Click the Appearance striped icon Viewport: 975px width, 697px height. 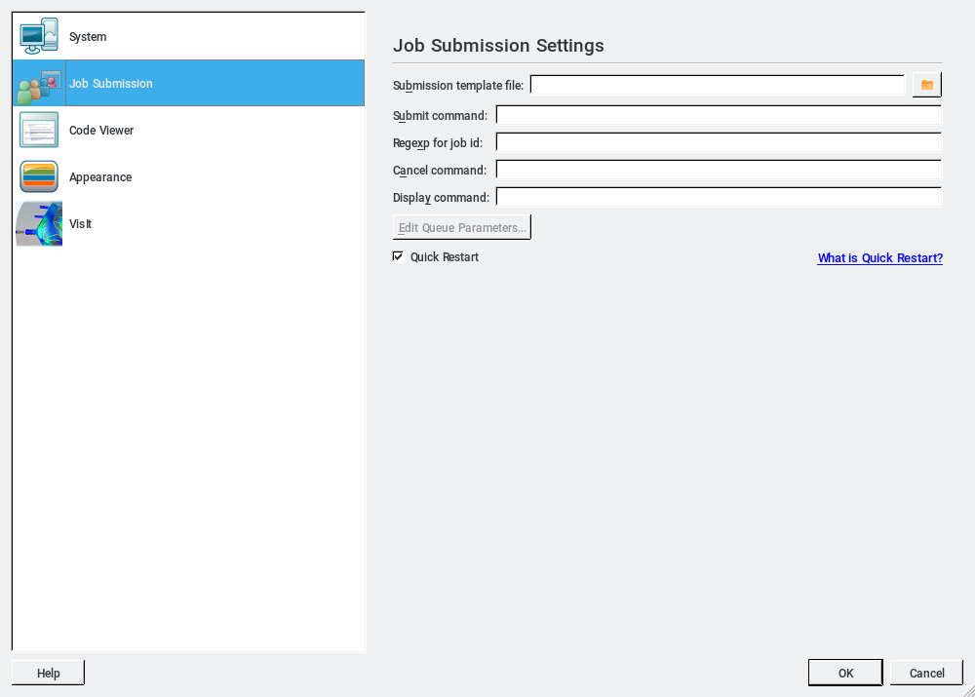[x=39, y=177]
